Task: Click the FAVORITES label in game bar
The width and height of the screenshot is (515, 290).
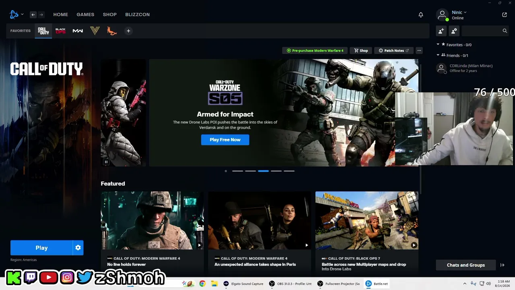Action: point(21,31)
